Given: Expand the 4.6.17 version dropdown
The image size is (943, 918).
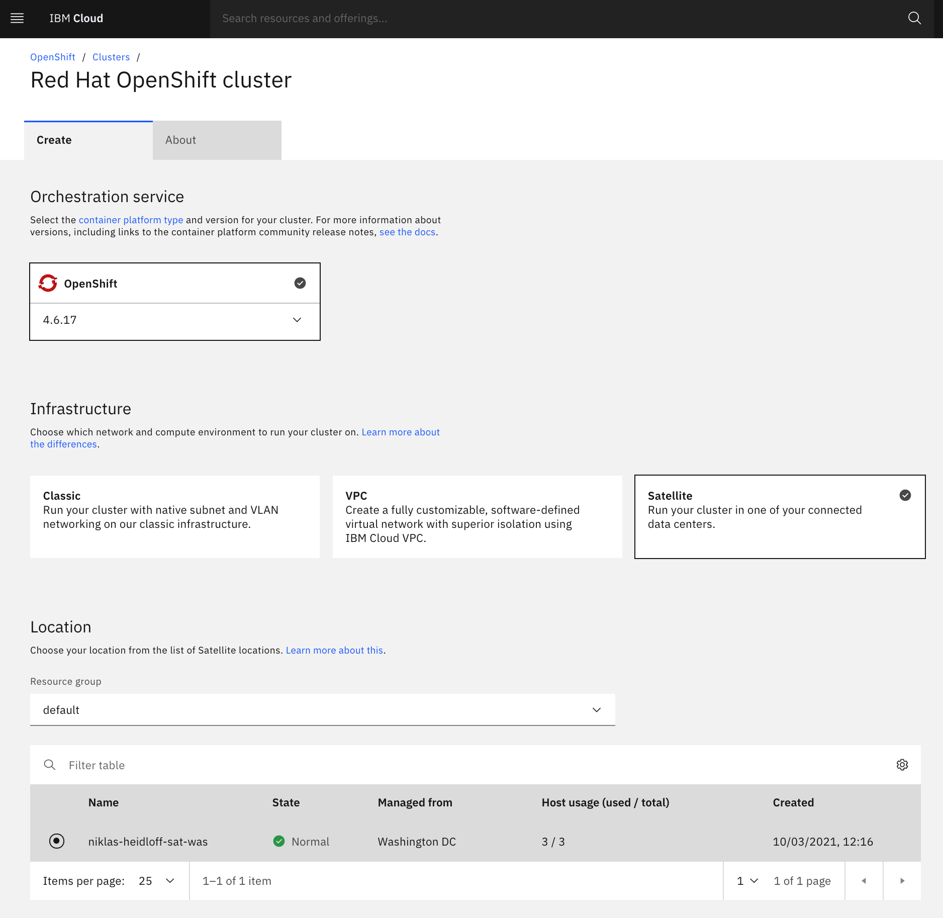Looking at the screenshot, I should 175,320.
